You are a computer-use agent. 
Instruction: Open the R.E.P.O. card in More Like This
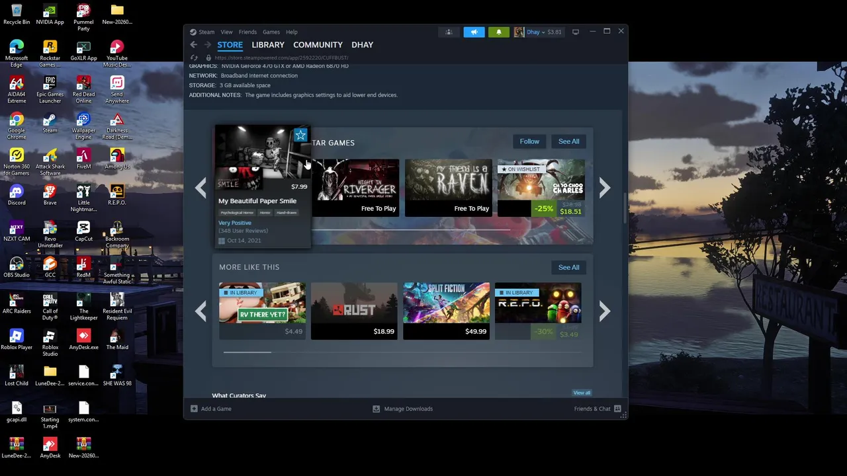point(538,311)
